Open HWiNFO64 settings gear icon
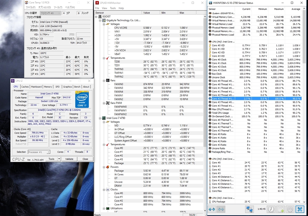Screen dimensions: 308x216 point(290,209)
